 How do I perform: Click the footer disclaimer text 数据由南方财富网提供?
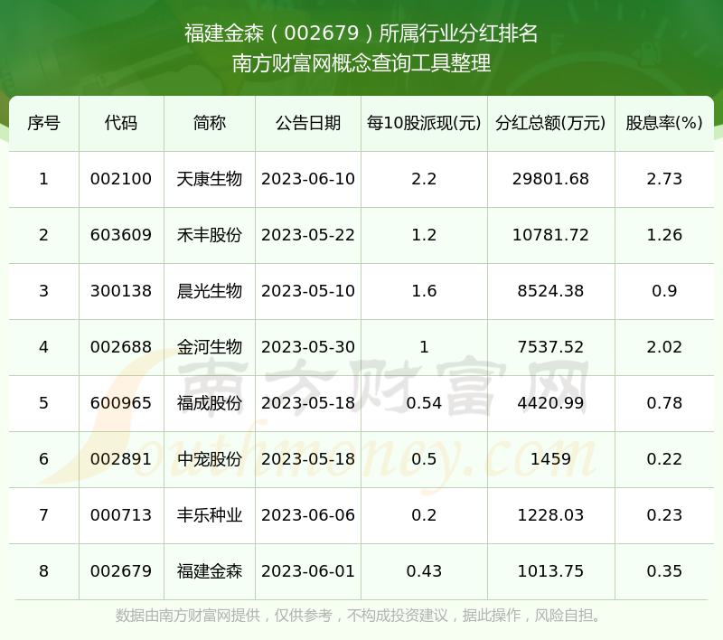[x=188, y=616]
